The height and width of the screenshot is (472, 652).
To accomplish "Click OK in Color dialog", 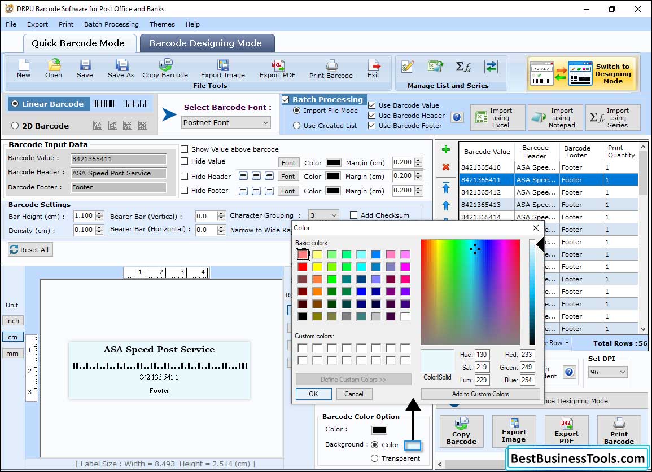I will coord(313,394).
